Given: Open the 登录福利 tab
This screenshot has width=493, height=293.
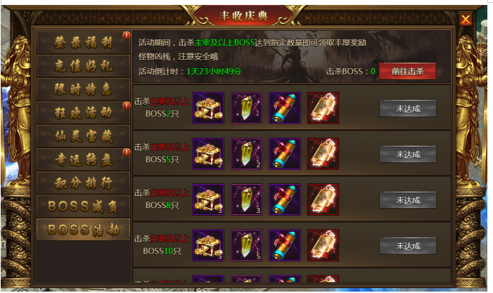Looking at the screenshot, I should point(83,42).
